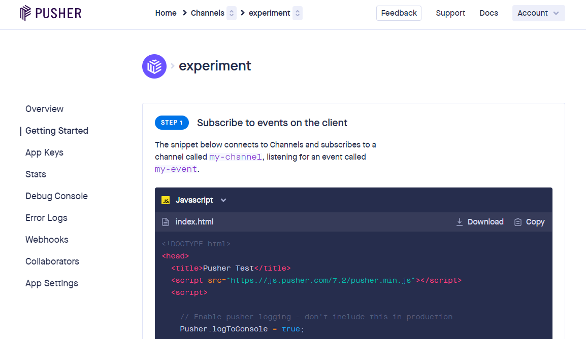Viewport: 586px width, 339px height.
Task: Open the Channels product switcher
Action: 232,13
